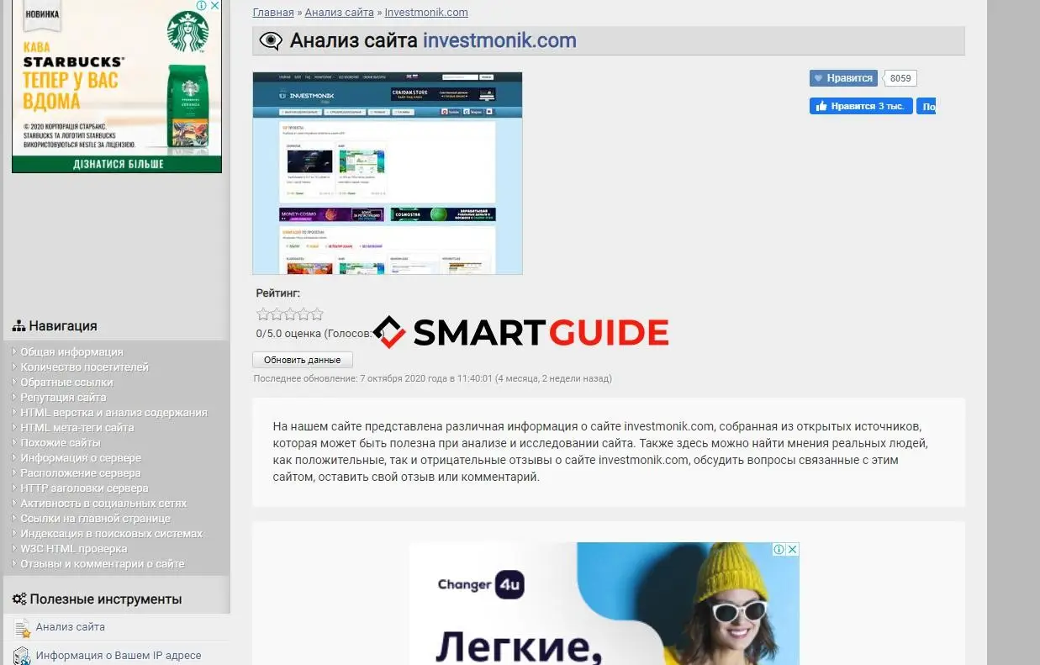1040x665 pixels.
Task: Click the Анализ сайта star tool icon
Action: (22, 628)
